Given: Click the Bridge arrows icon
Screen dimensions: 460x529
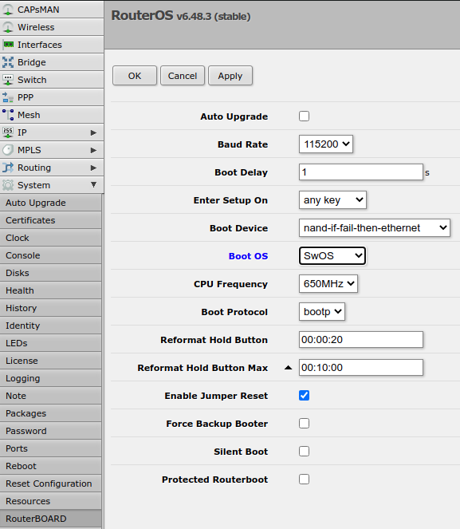Looking at the screenshot, I should click(x=8, y=62).
